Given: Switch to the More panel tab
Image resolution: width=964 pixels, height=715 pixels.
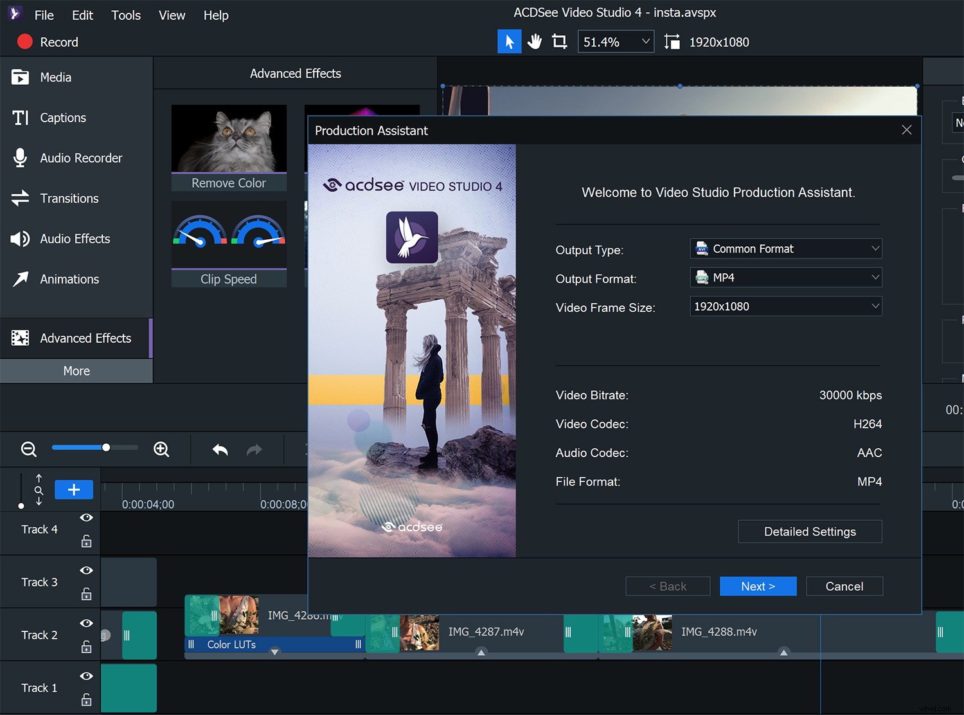Looking at the screenshot, I should pyautogui.click(x=76, y=371).
